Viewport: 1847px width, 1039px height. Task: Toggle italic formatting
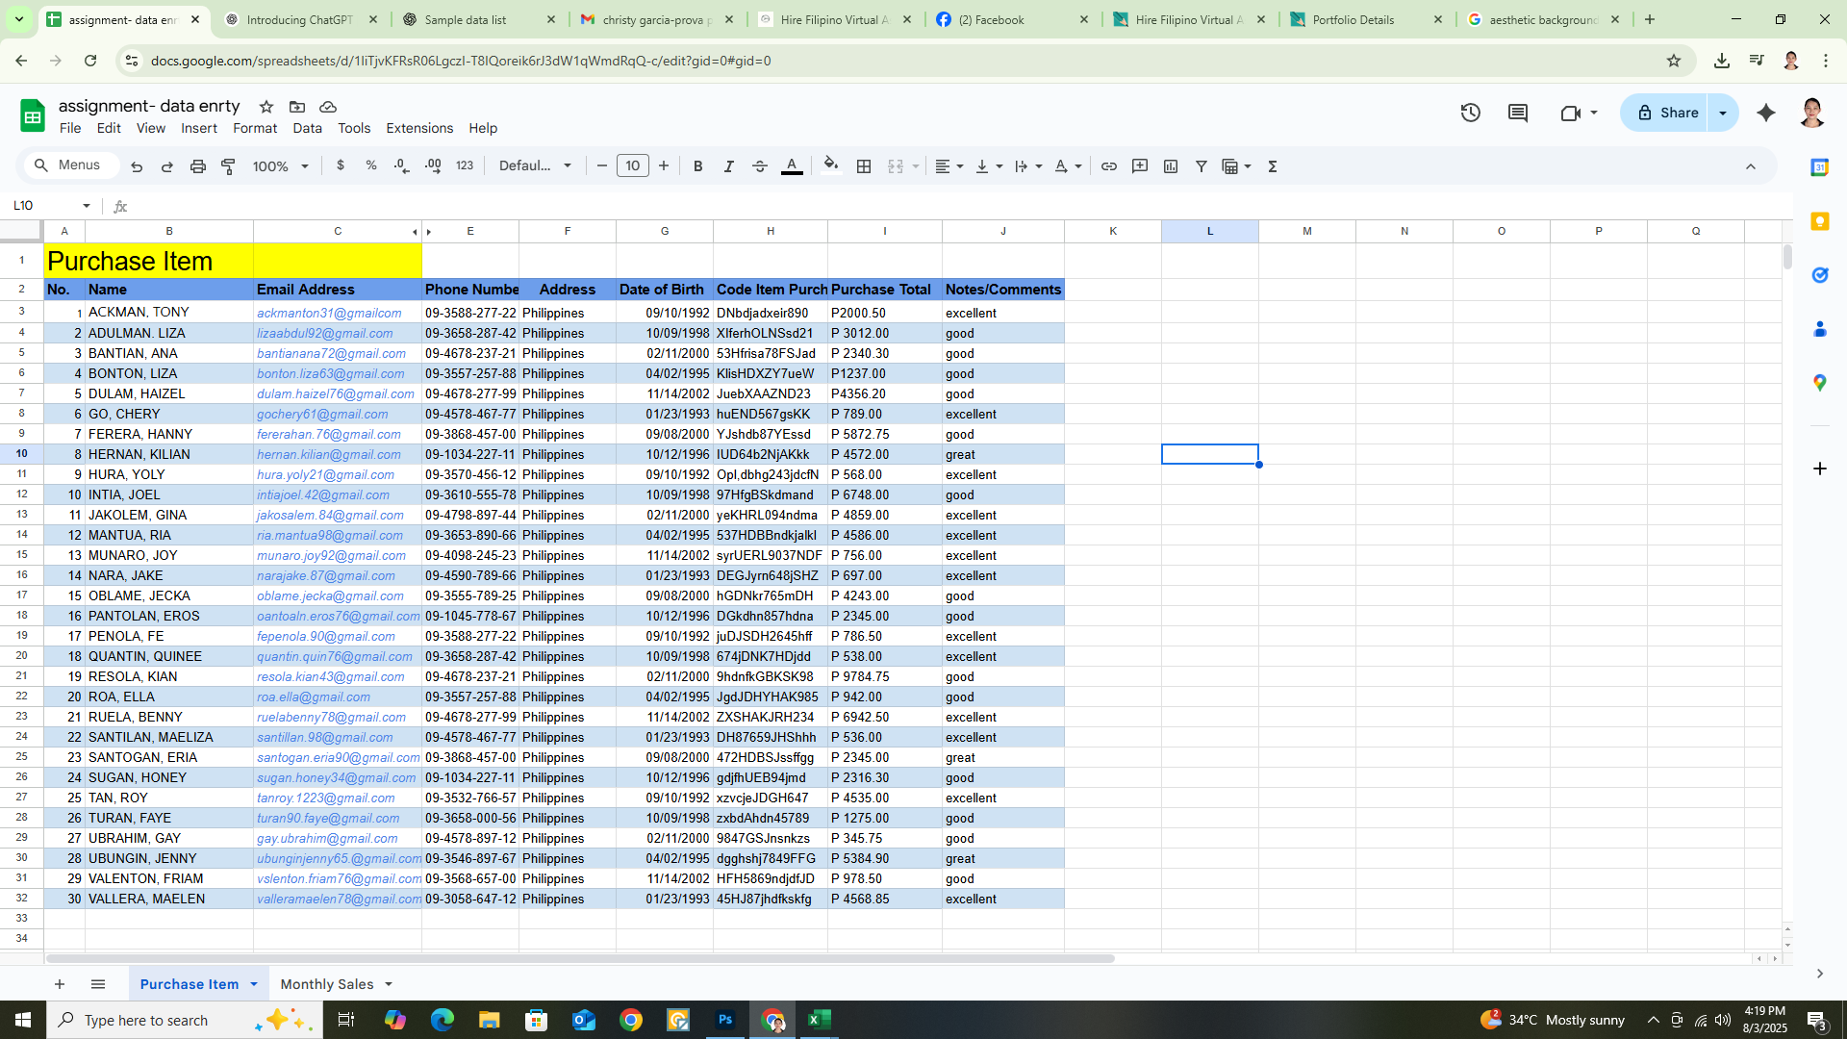(x=728, y=166)
